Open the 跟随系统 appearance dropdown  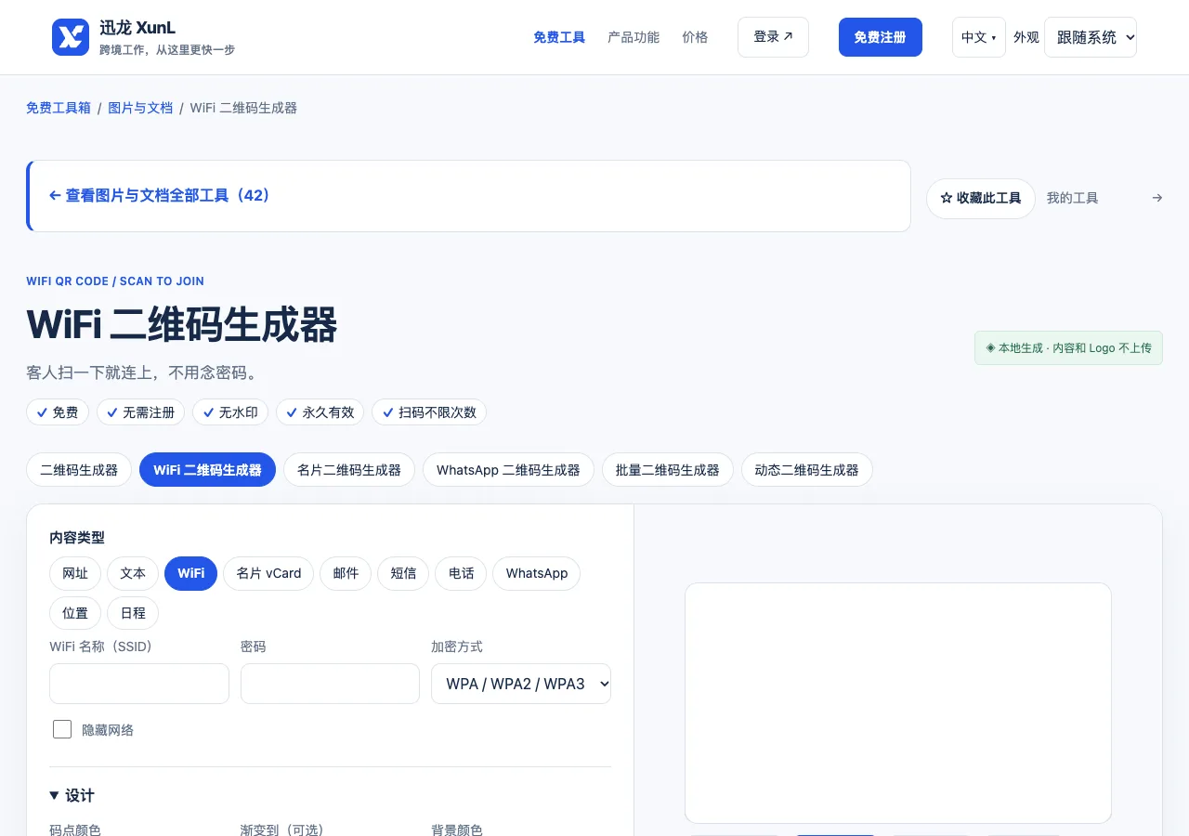pyautogui.click(x=1091, y=37)
